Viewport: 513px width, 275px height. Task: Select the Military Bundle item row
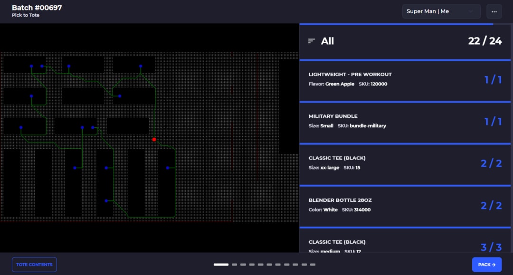click(x=405, y=122)
